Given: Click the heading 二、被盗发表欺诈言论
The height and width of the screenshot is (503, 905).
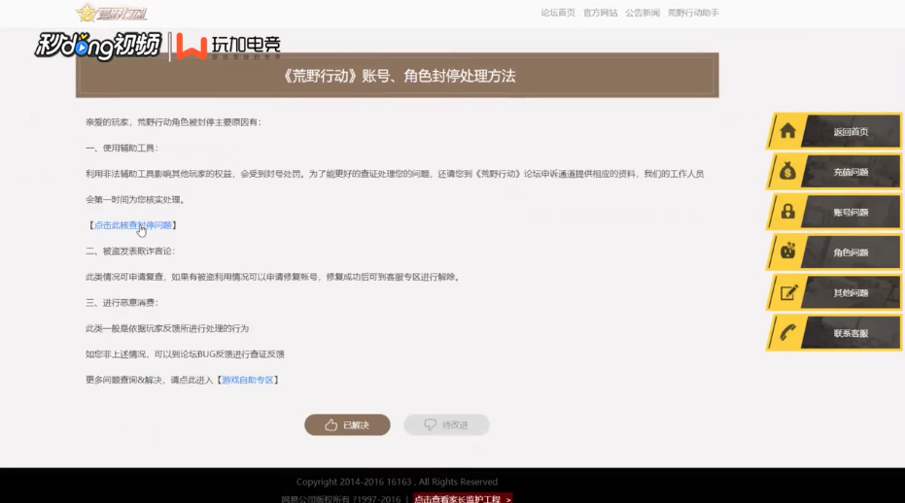Looking at the screenshot, I should tap(130, 251).
